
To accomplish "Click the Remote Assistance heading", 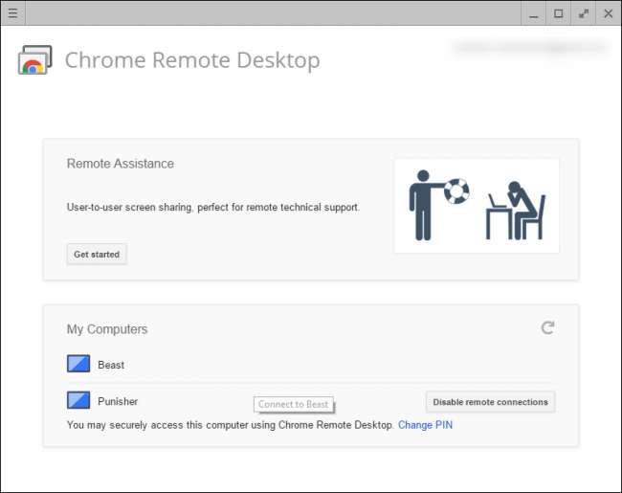I will click(121, 164).
